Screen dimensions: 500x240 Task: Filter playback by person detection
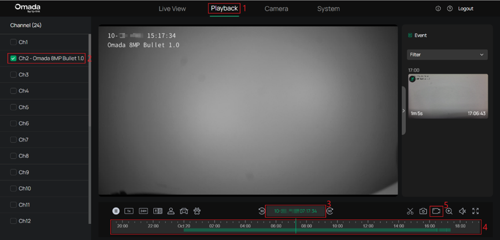pos(171,211)
